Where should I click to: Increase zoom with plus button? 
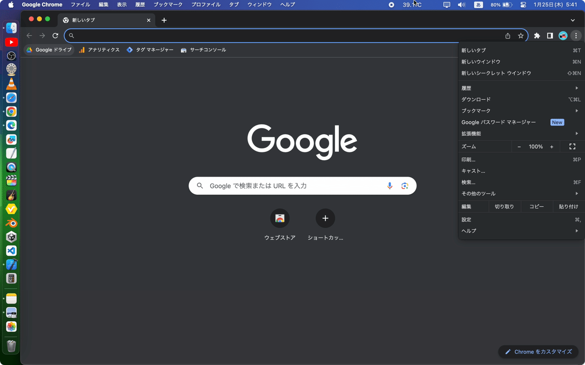552,146
